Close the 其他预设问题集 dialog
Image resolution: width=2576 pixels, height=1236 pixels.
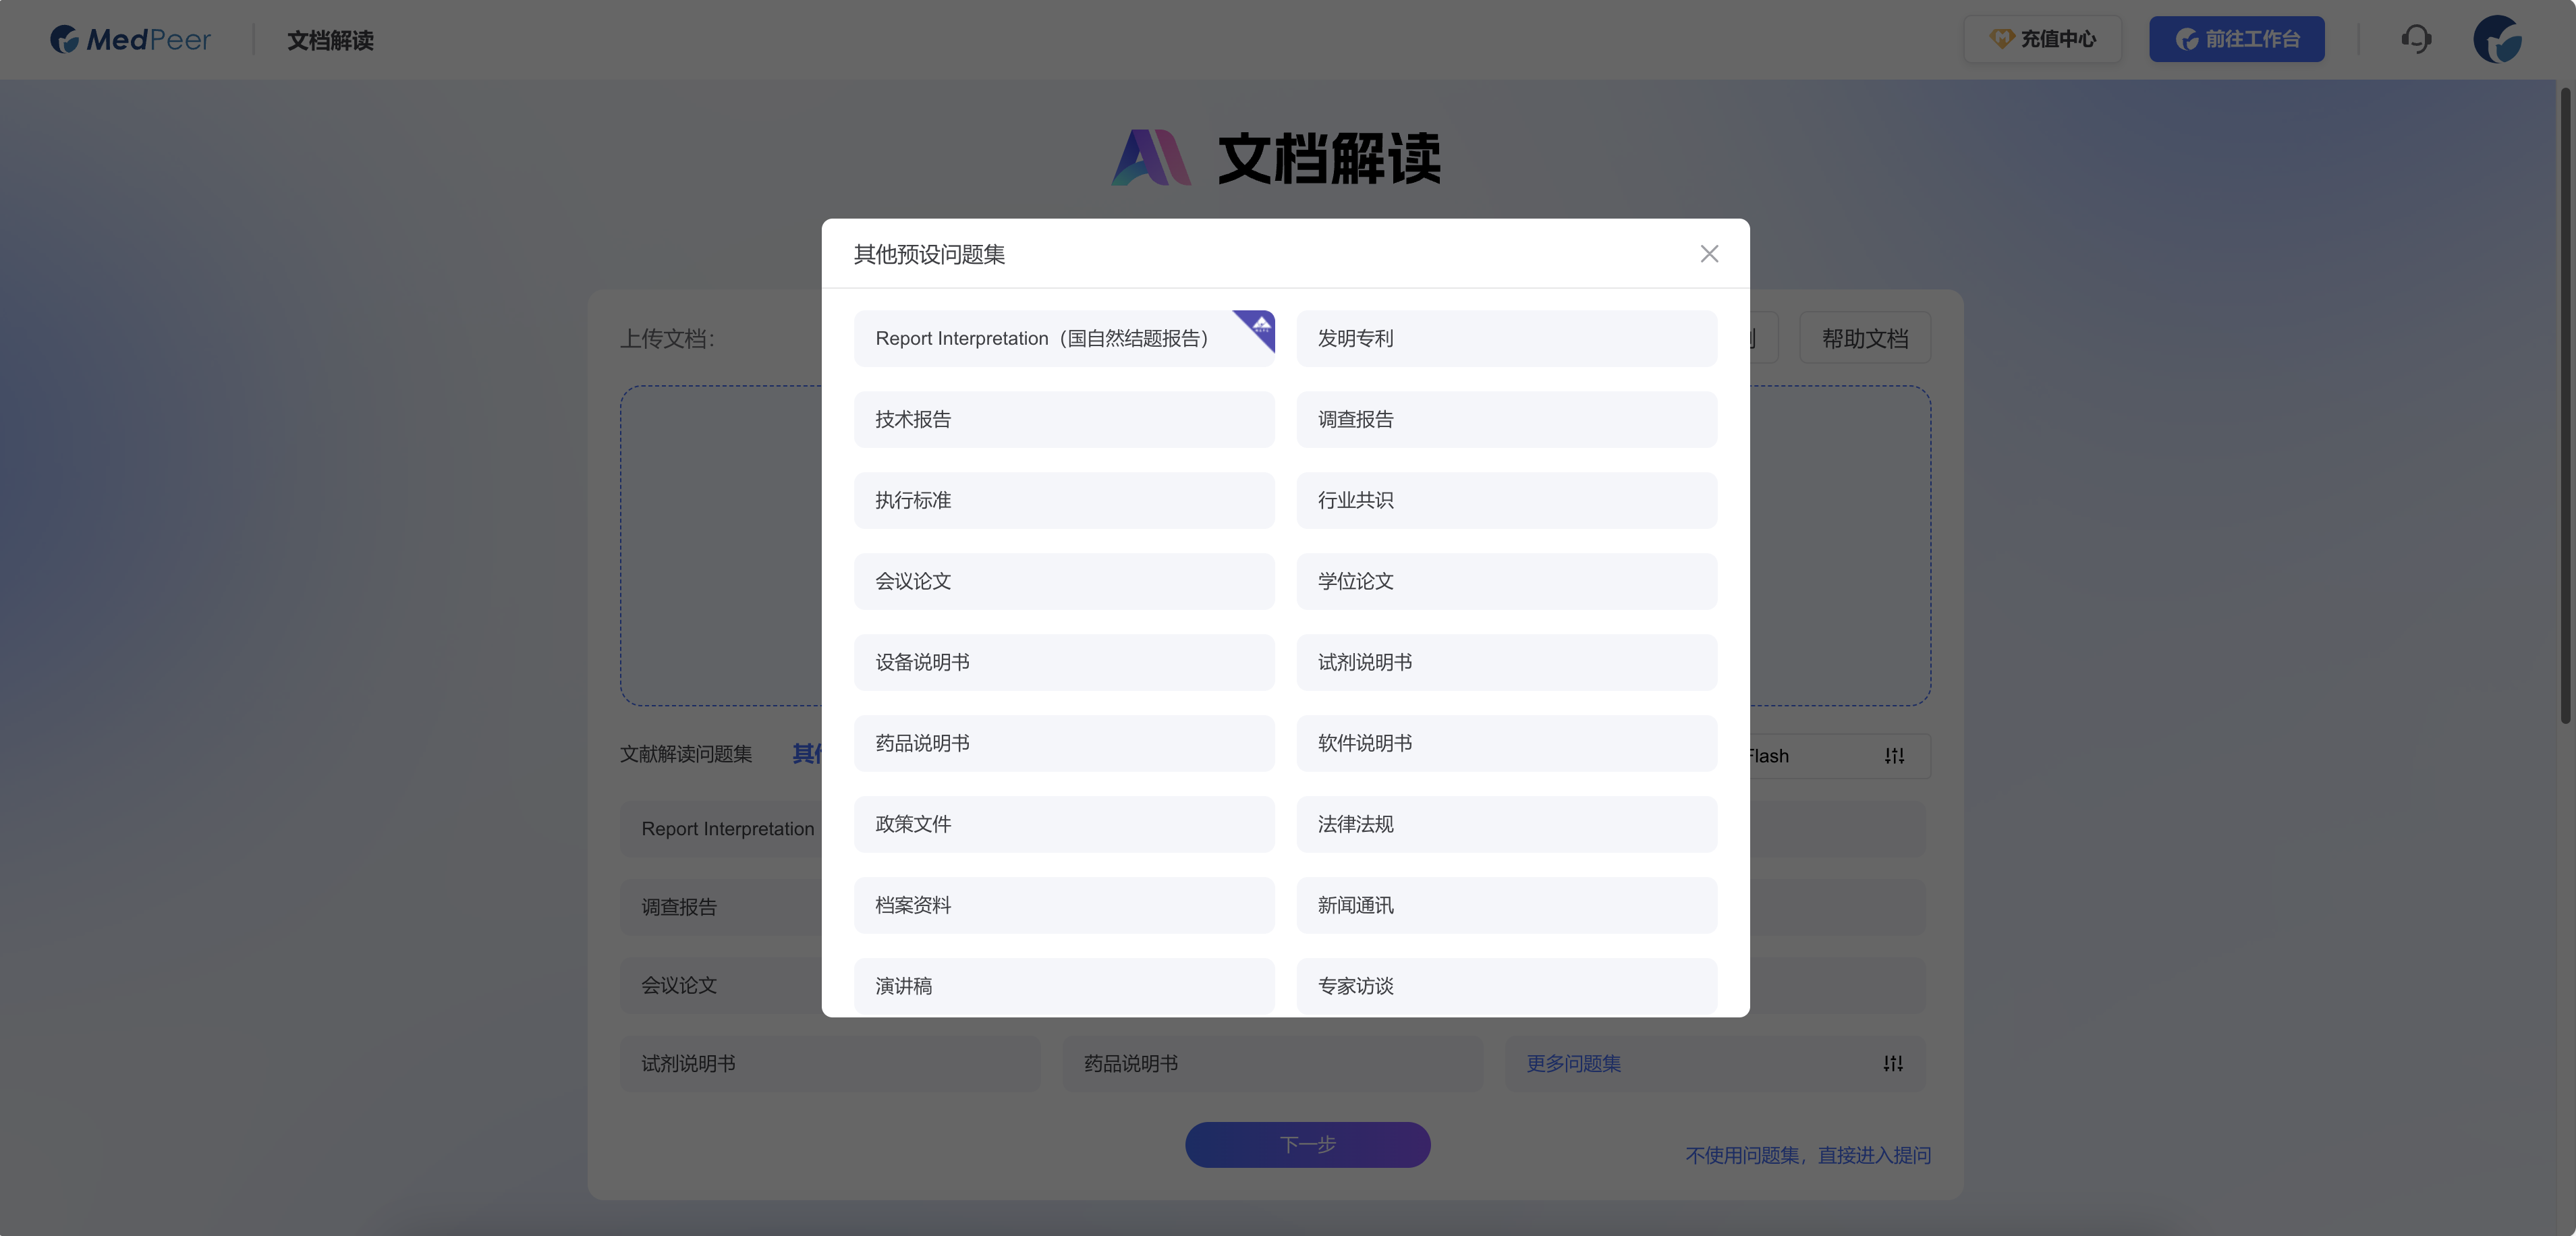1709,253
